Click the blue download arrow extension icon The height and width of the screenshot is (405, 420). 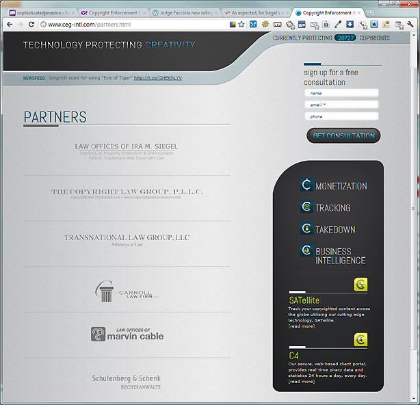[350, 25]
